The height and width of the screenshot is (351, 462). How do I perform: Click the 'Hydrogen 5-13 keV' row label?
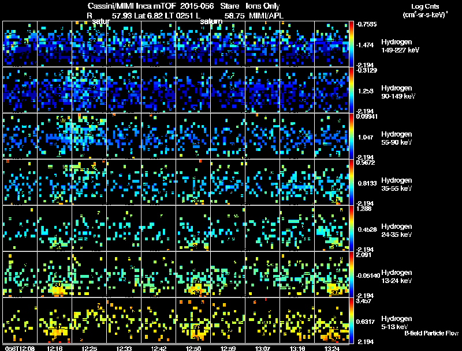397,323
